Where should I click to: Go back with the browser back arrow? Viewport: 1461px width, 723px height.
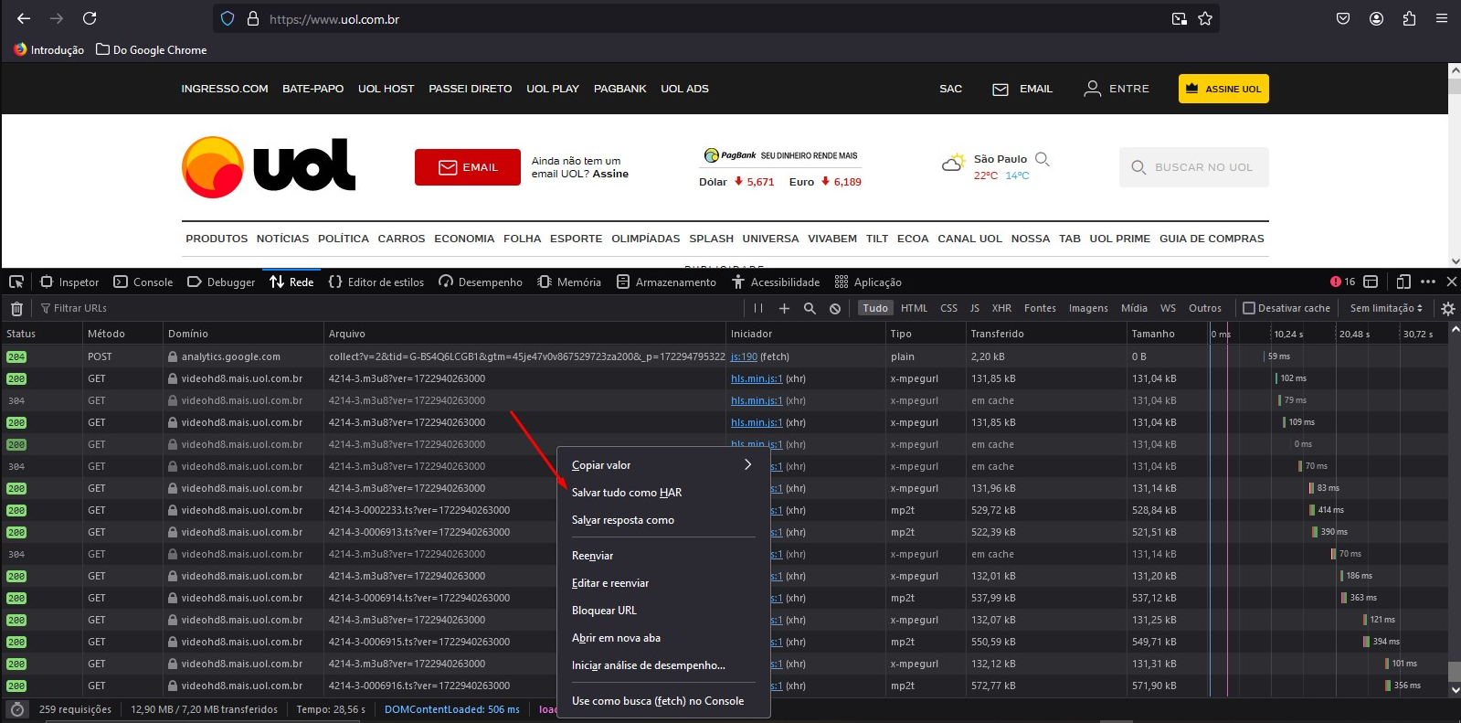click(x=24, y=18)
